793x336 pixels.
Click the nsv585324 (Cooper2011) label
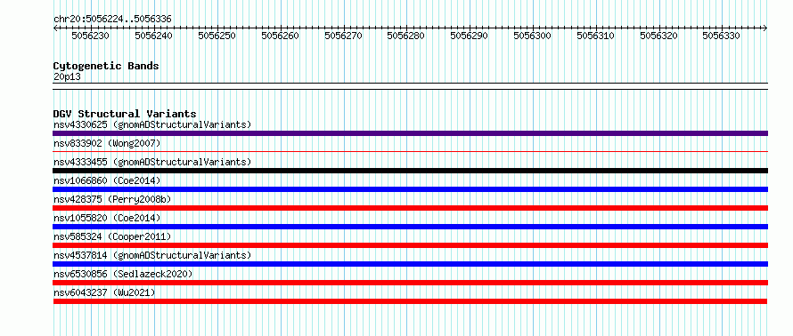[x=112, y=236]
